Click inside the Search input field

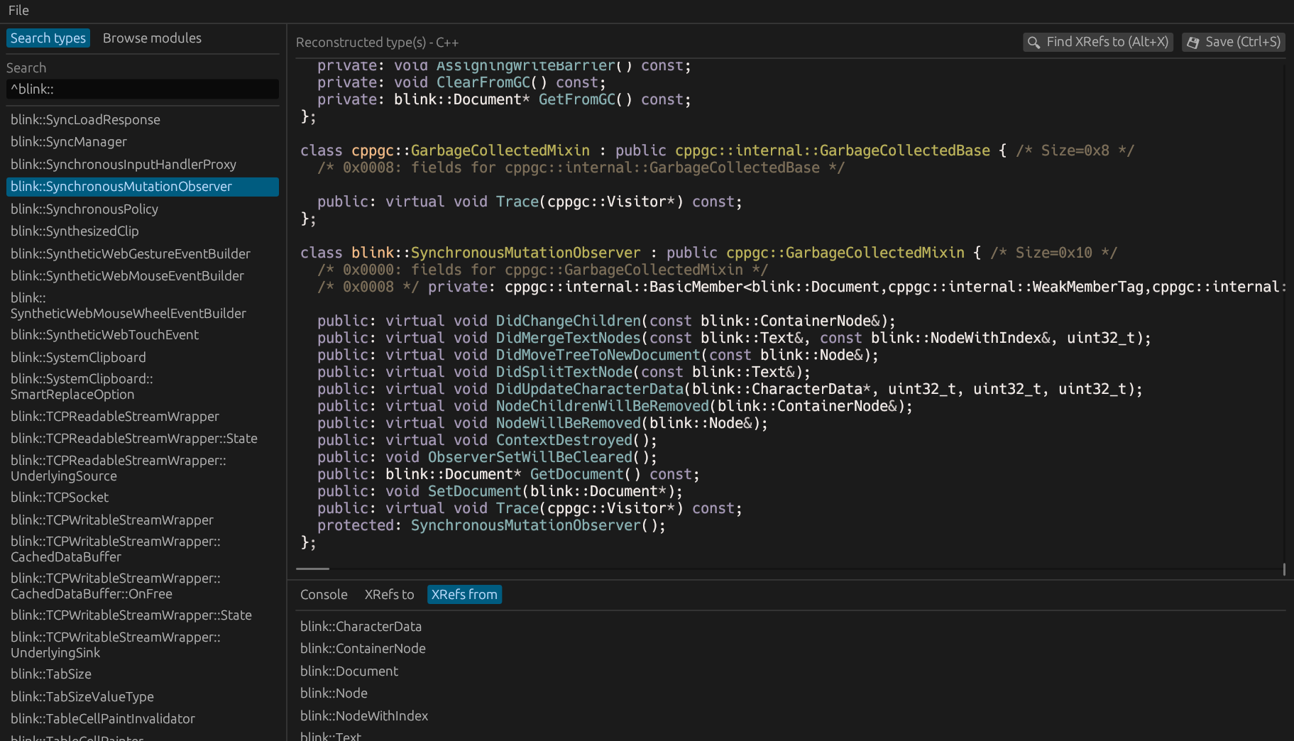point(142,89)
